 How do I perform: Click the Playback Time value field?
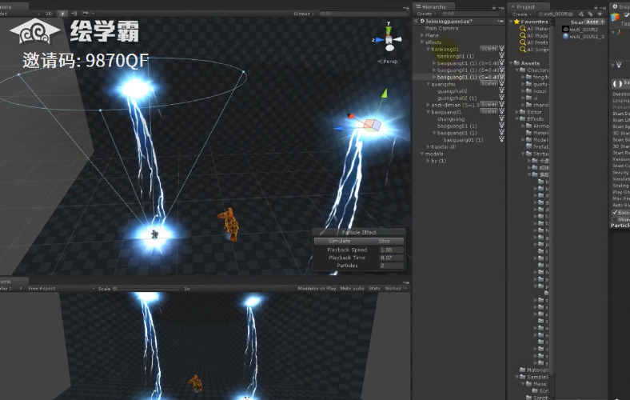391,258
